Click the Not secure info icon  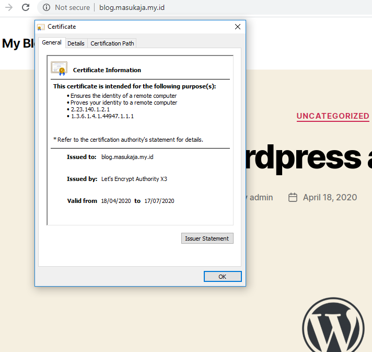point(47,7)
